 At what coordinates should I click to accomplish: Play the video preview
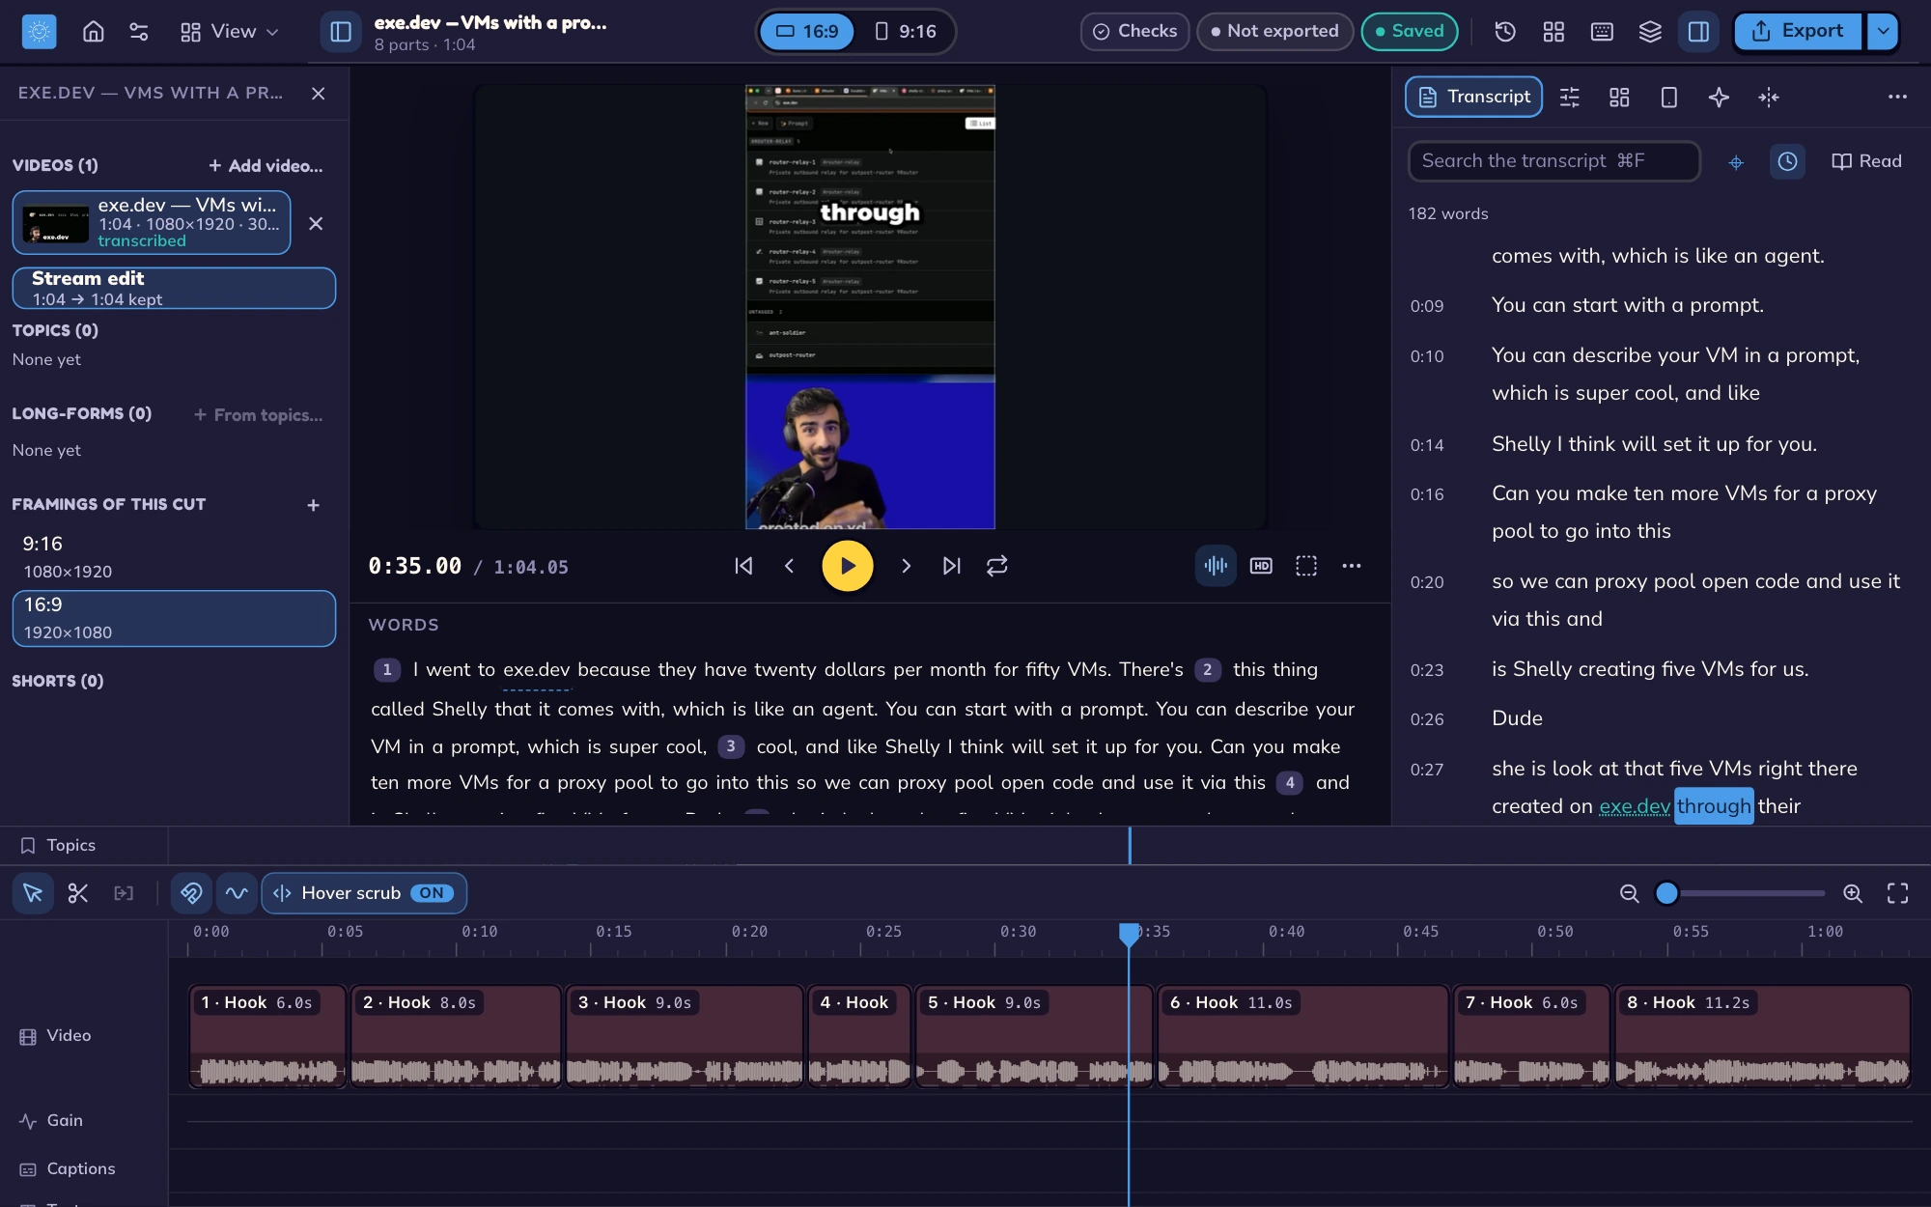pyautogui.click(x=848, y=566)
